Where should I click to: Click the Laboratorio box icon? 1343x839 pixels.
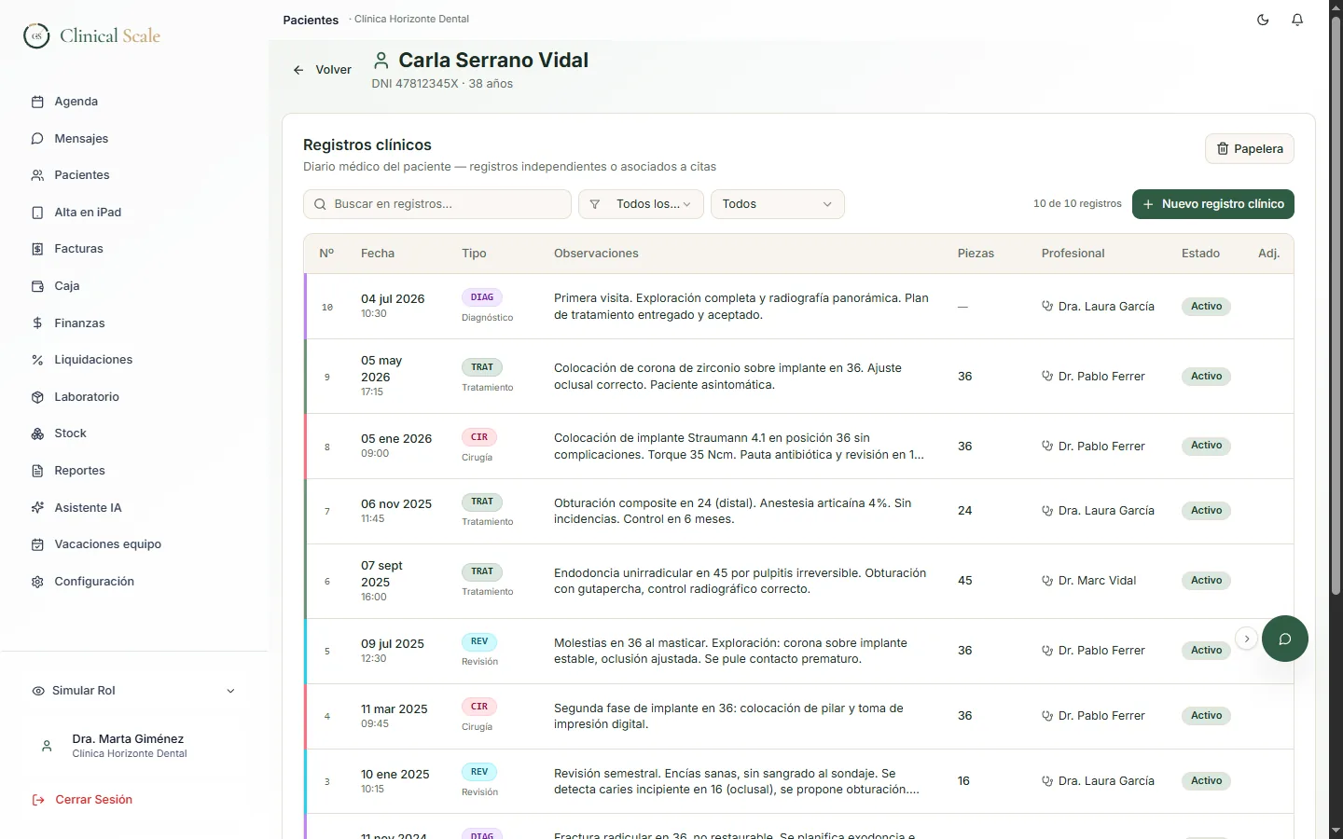coord(37,397)
